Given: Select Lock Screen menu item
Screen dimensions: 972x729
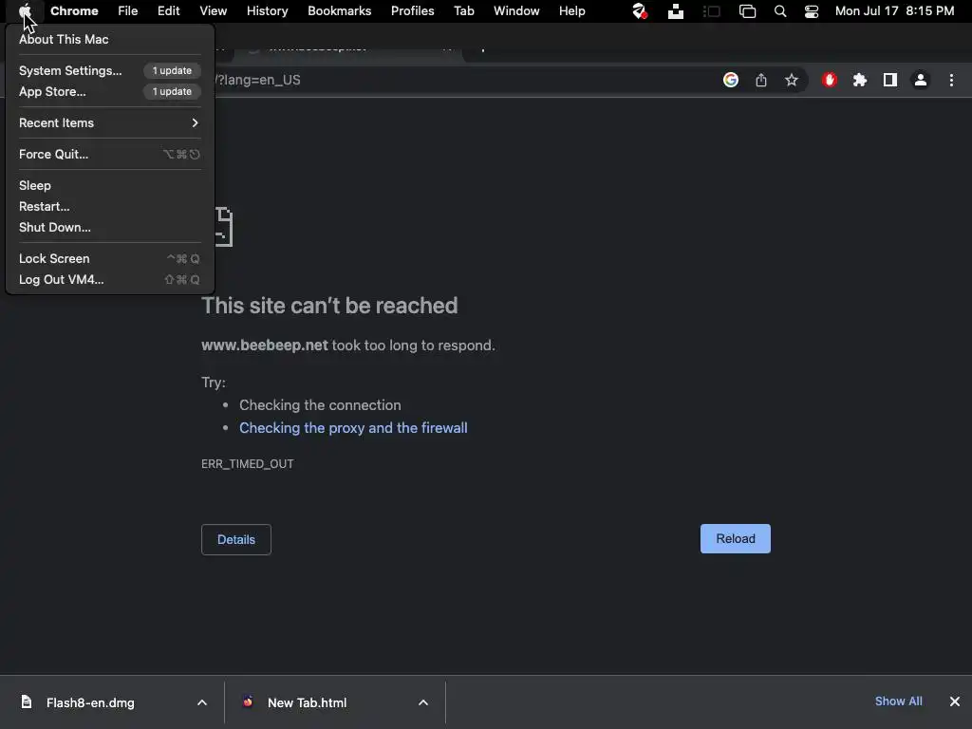Looking at the screenshot, I should (110, 258).
